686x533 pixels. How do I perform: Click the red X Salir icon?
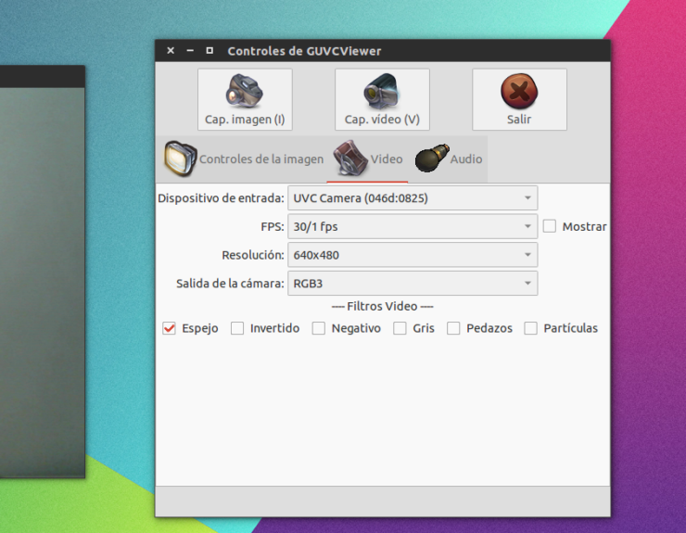coord(519,92)
